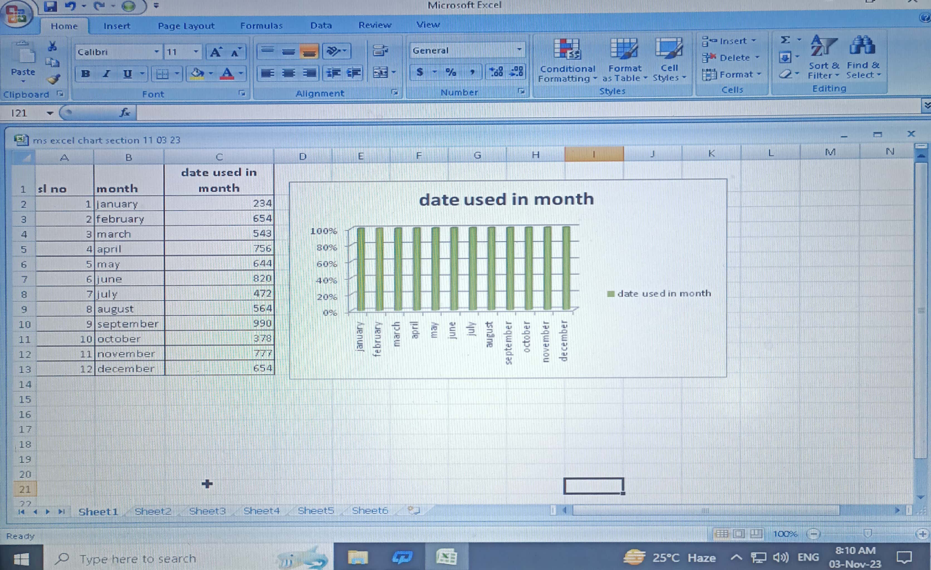Open the Name Box dropdown arrow
Screen dimensions: 931x570
(50, 113)
